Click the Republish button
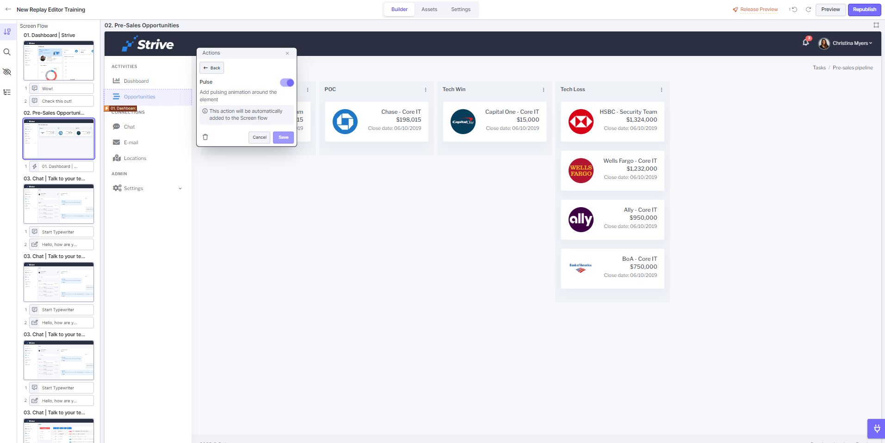Screen dimensions: 885x443 (864, 9)
